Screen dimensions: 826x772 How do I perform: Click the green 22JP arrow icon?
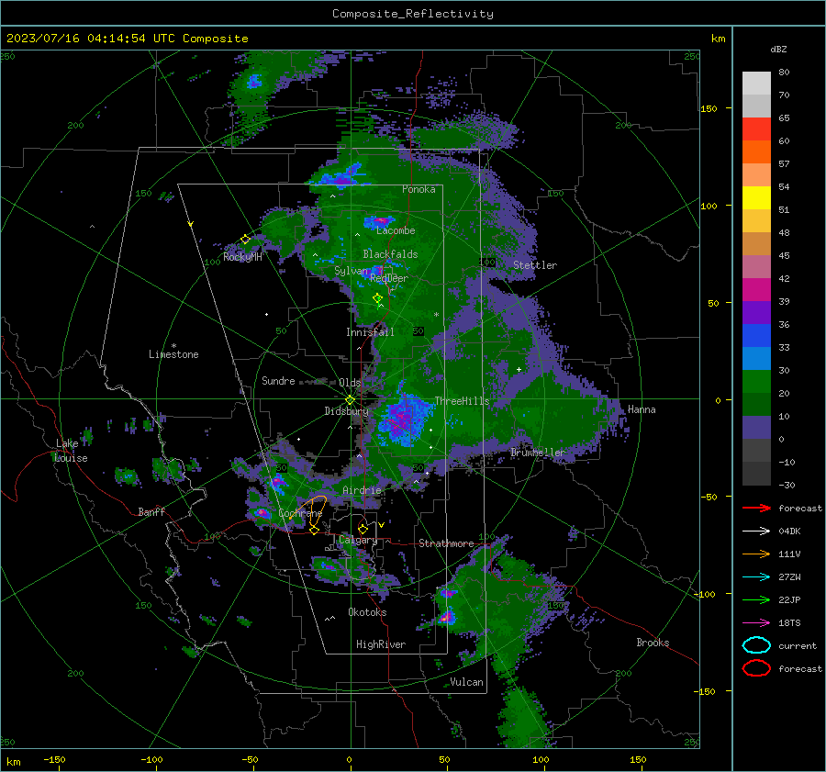pos(756,599)
